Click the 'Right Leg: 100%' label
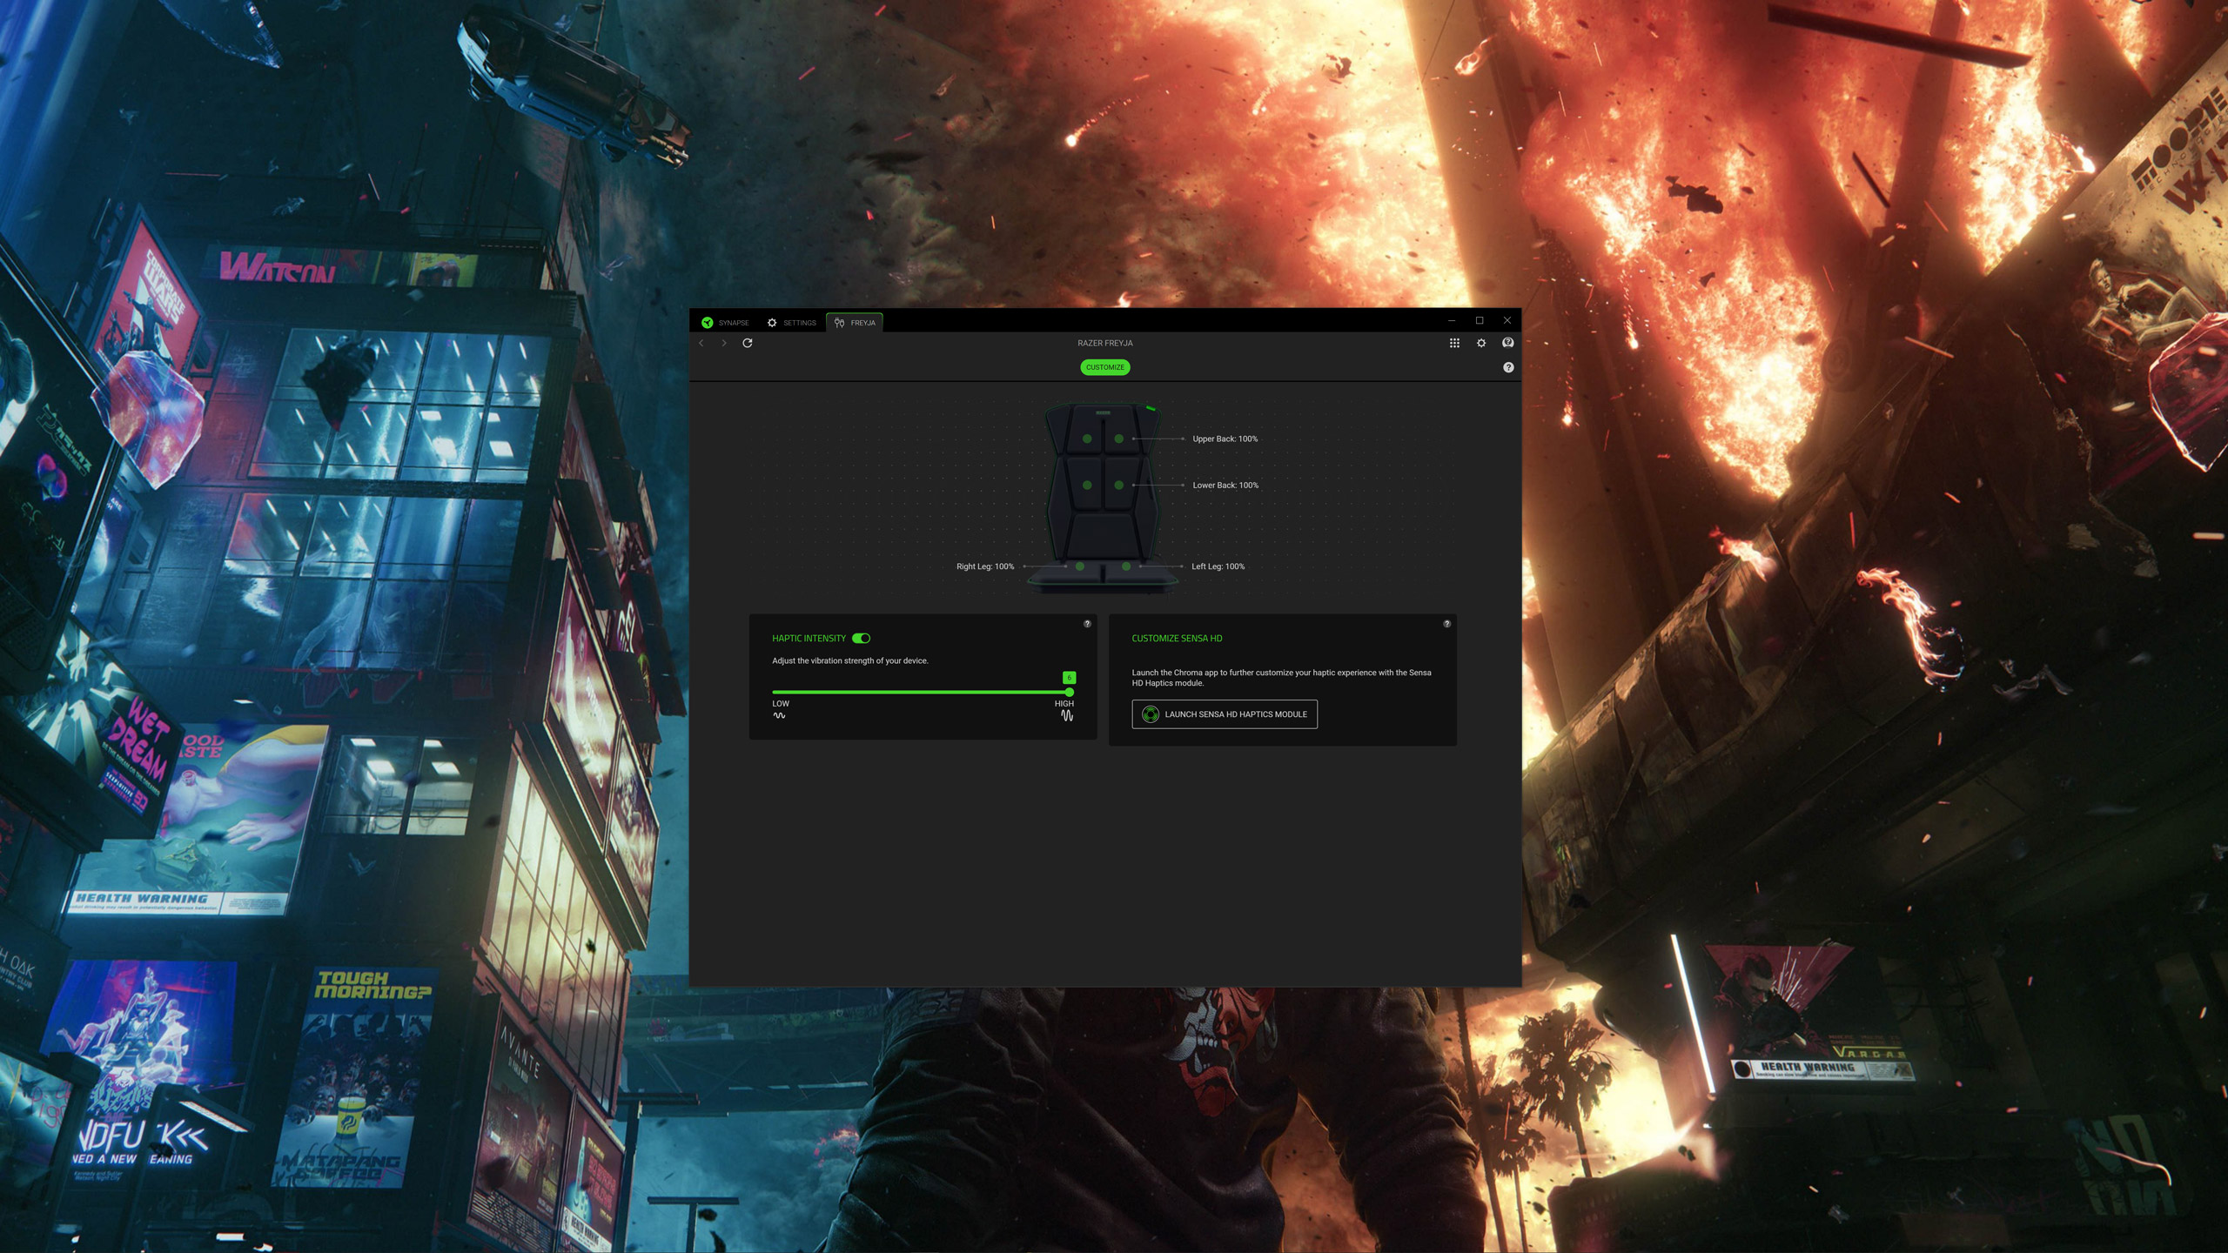Viewport: 2228px width, 1253px height. (985, 566)
